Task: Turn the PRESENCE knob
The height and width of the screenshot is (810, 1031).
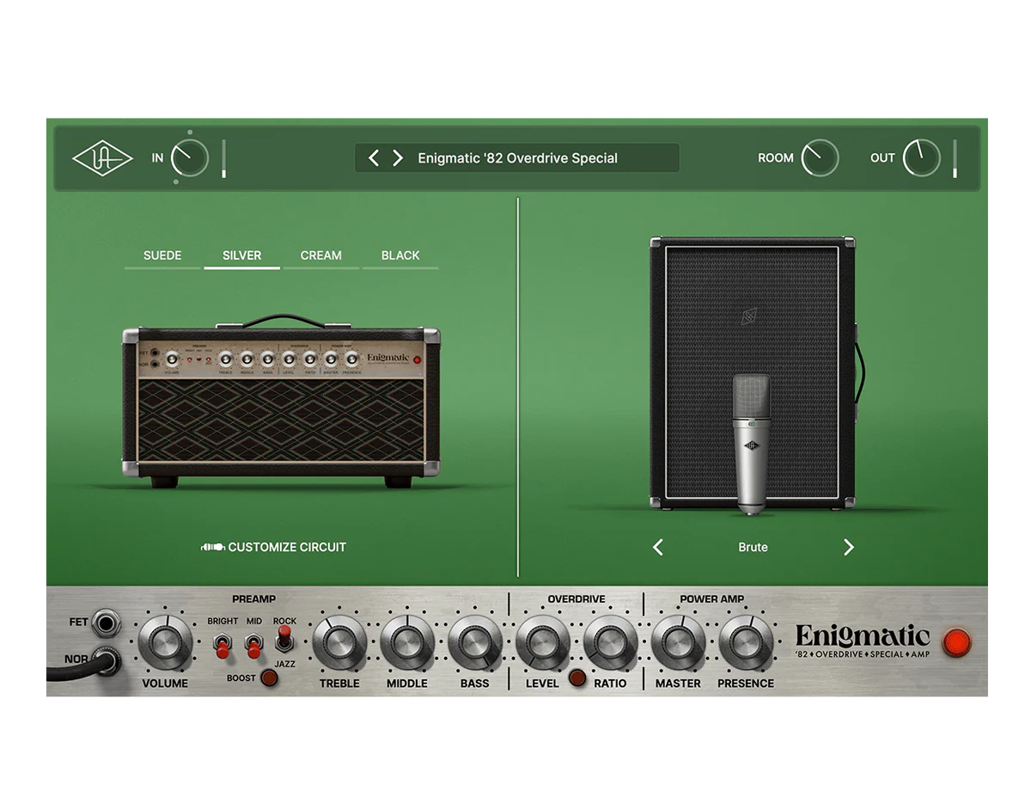Action: click(746, 643)
